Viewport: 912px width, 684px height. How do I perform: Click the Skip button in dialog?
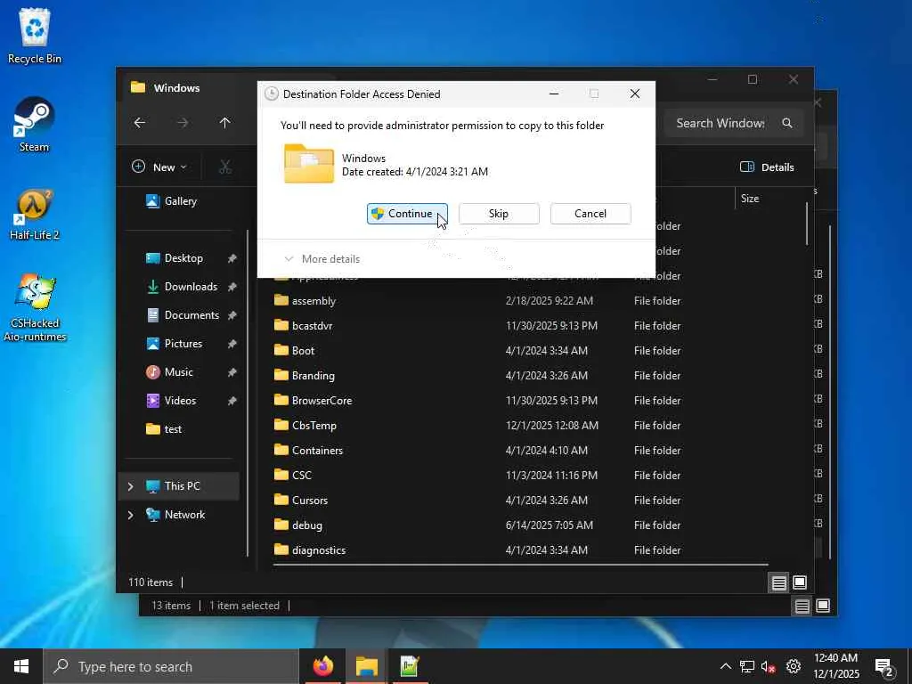(x=499, y=214)
